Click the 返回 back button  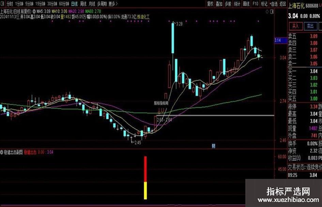(x=283, y=4)
